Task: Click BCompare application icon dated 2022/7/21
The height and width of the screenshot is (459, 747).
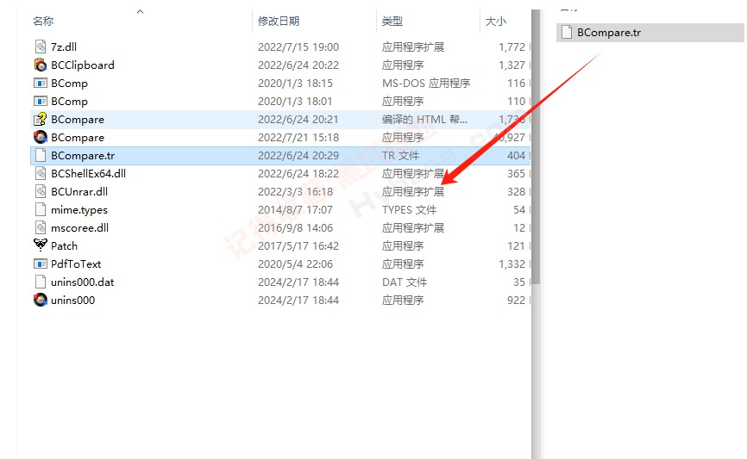Action: pyautogui.click(x=41, y=137)
